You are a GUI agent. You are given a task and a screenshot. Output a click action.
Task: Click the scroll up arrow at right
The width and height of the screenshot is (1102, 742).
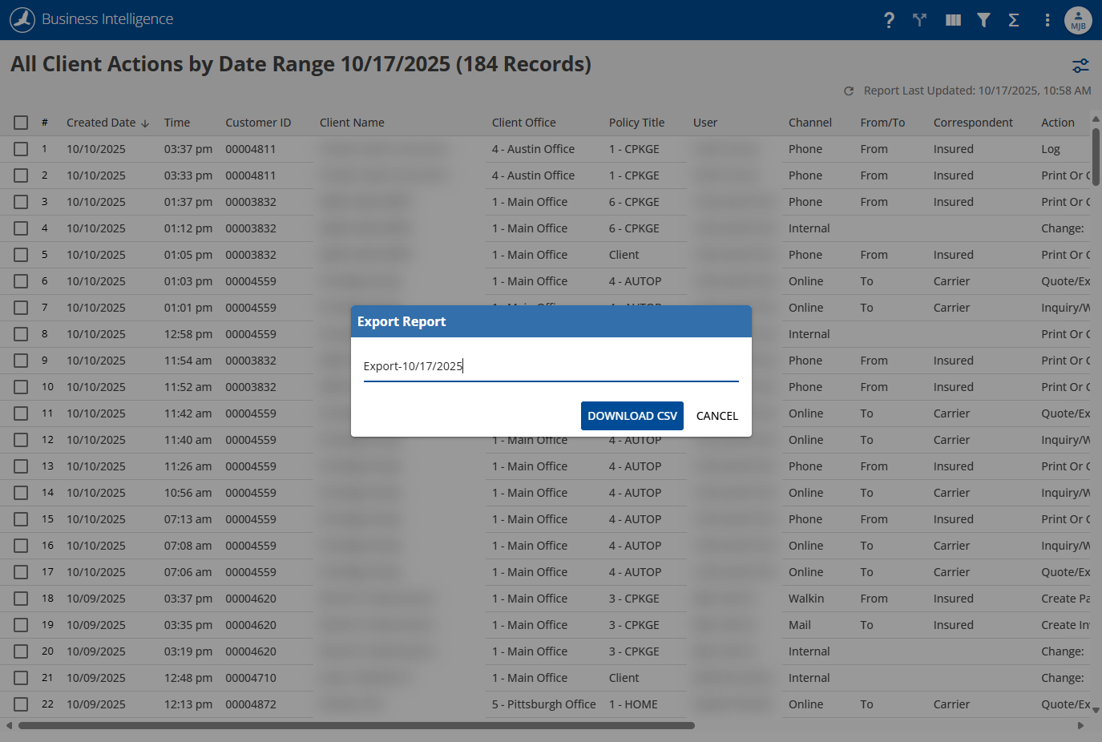1096,119
